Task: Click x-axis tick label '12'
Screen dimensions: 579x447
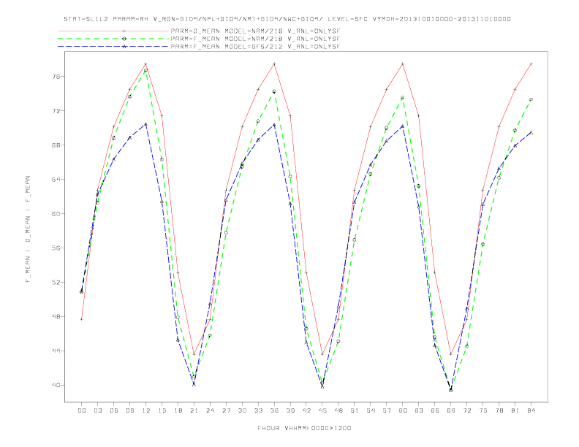Action: [146, 410]
